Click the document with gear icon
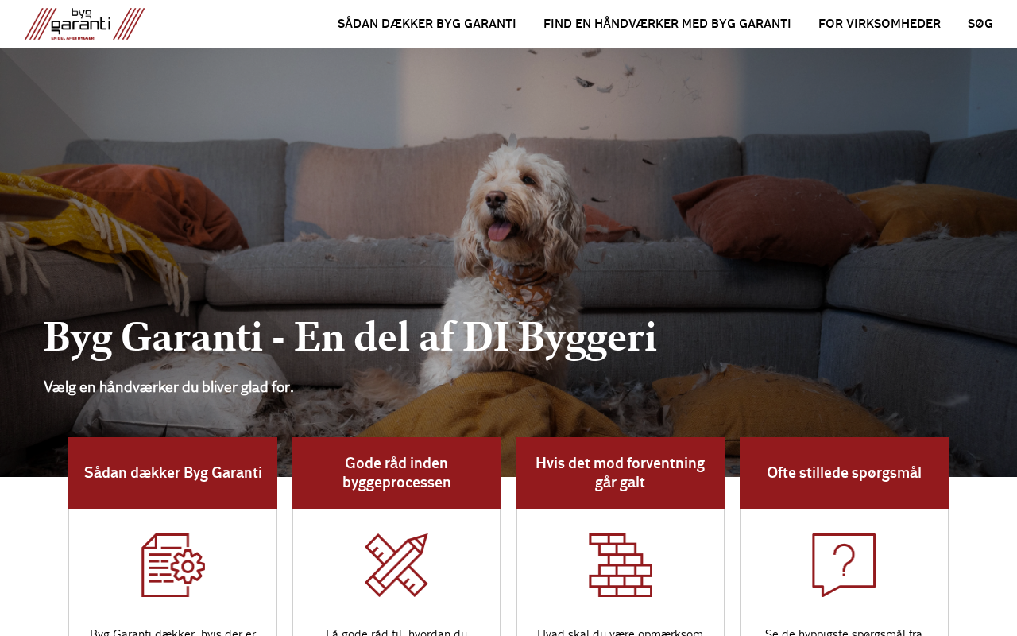The height and width of the screenshot is (636, 1017). [173, 565]
